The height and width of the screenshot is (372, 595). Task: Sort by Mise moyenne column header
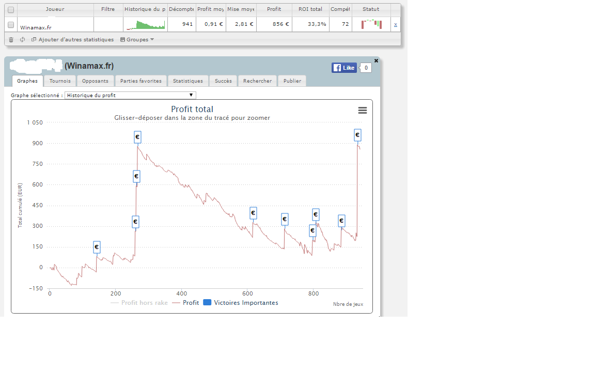click(241, 9)
